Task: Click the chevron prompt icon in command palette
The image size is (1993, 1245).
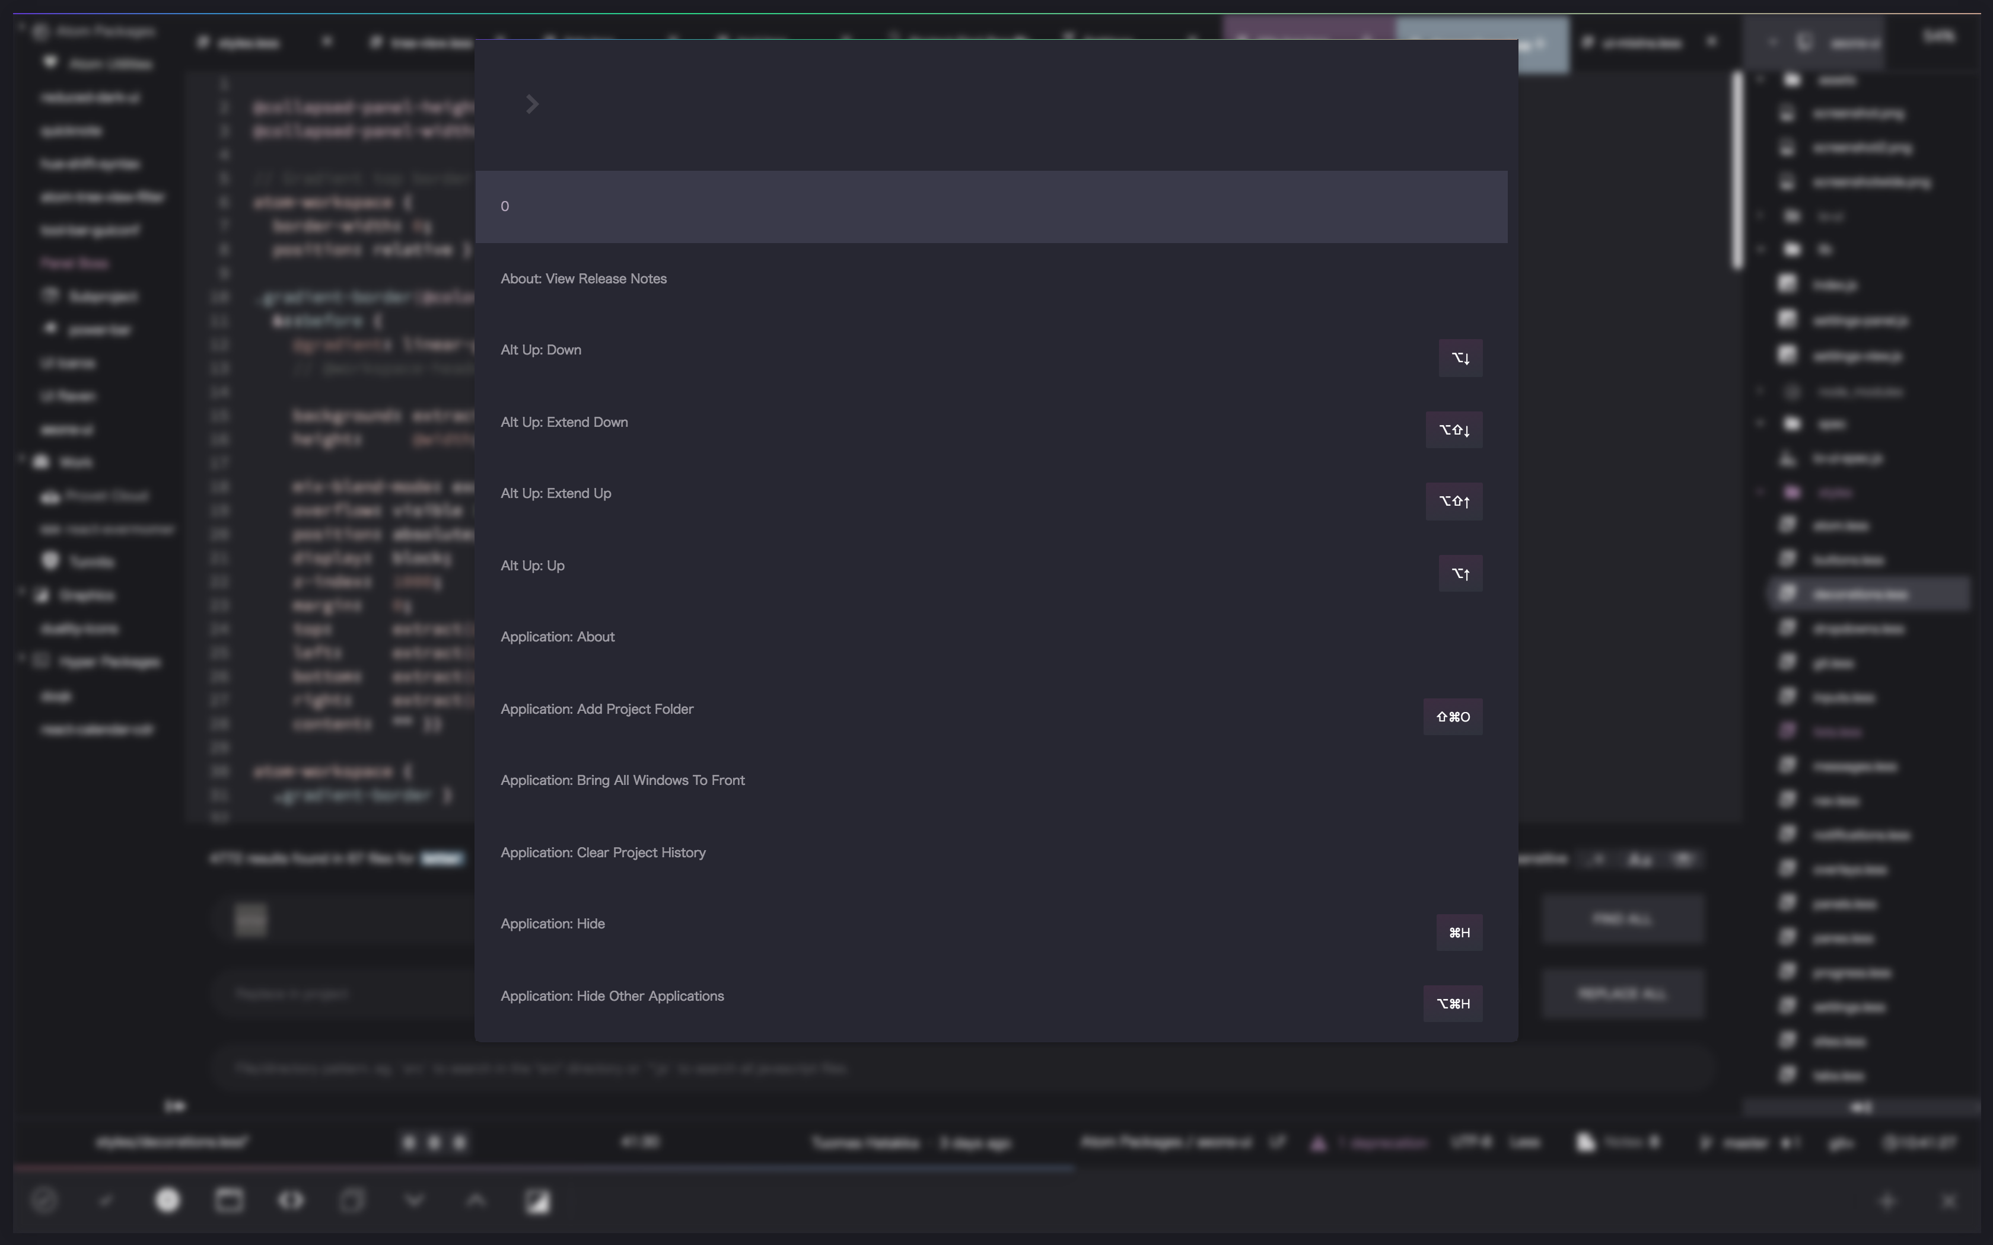Action: pyautogui.click(x=532, y=104)
